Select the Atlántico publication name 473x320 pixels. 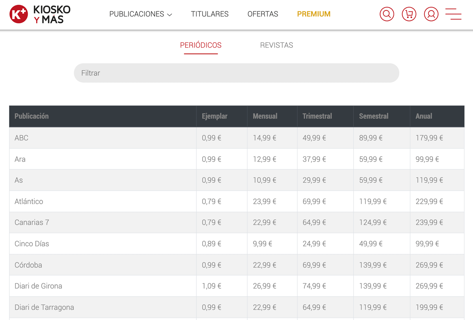tap(29, 201)
